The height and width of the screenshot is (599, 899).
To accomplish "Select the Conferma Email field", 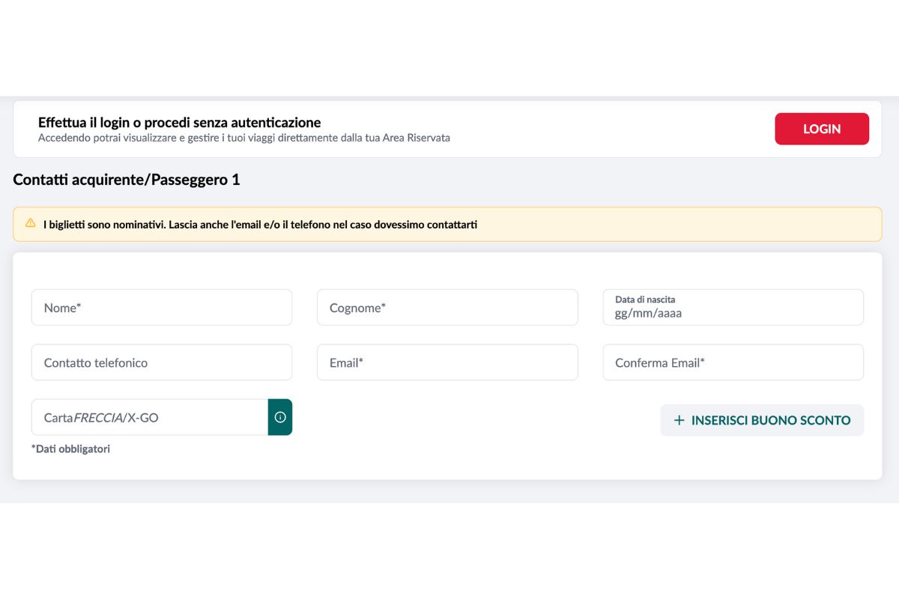I will (733, 362).
